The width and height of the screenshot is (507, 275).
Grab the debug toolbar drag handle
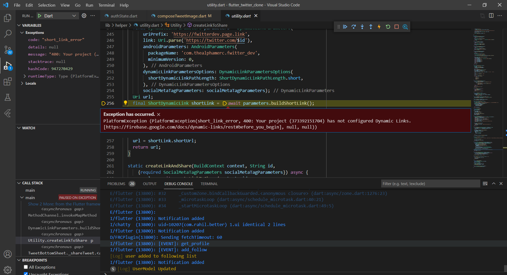click(x=339, y=27)
